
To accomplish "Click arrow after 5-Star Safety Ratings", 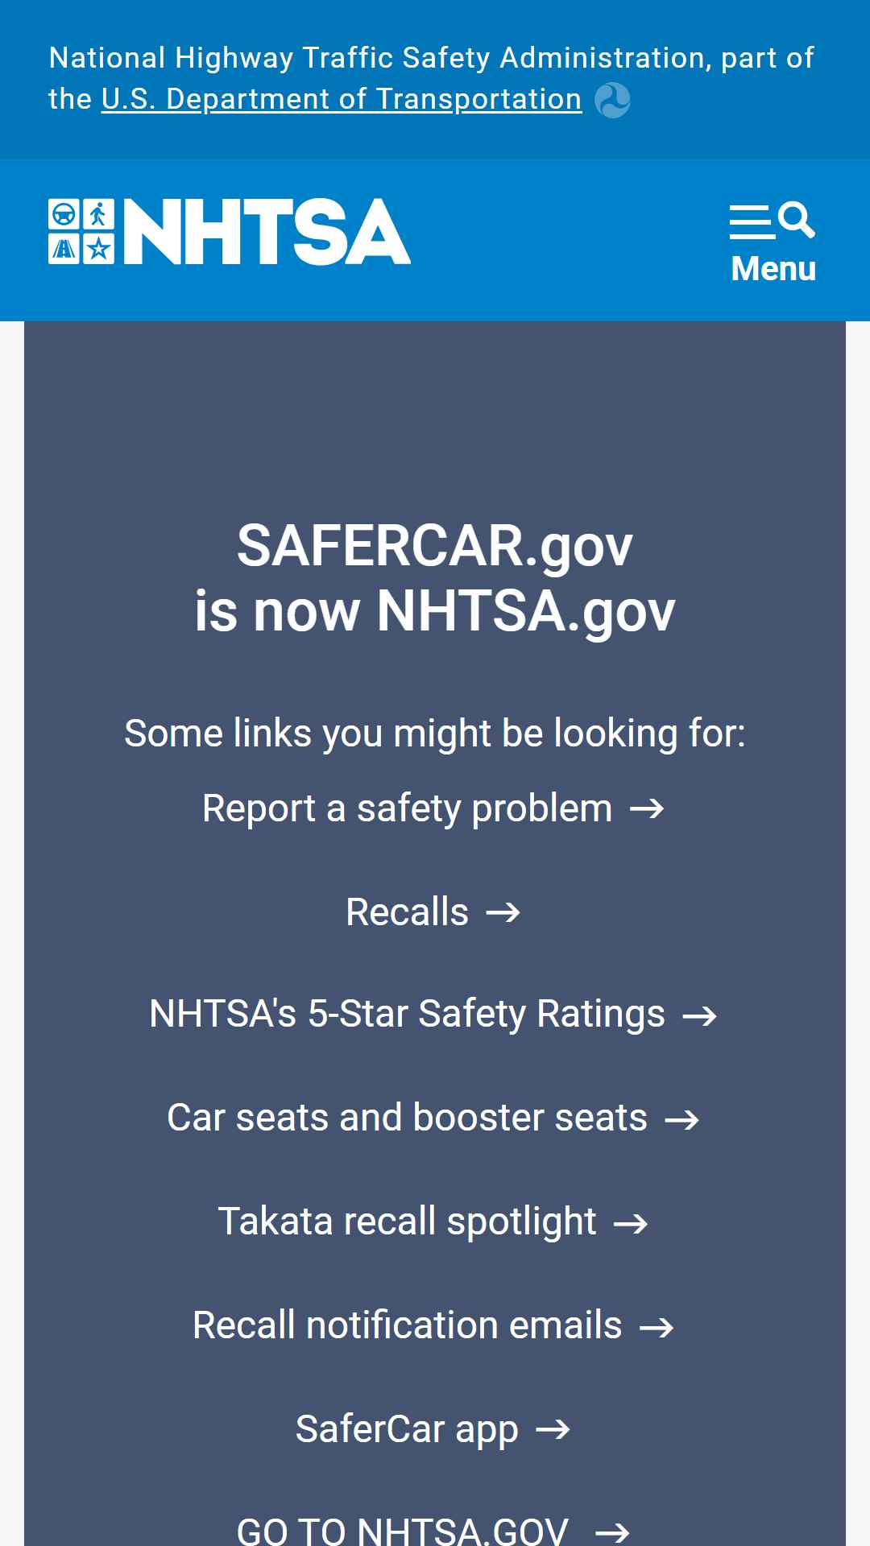I will tap(699, 1015).
